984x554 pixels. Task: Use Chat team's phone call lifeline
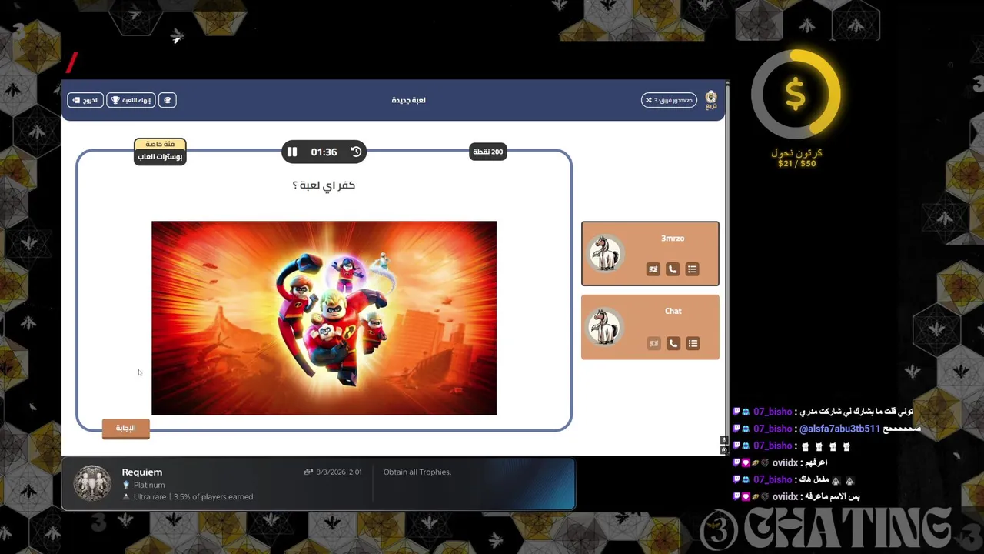673,343
